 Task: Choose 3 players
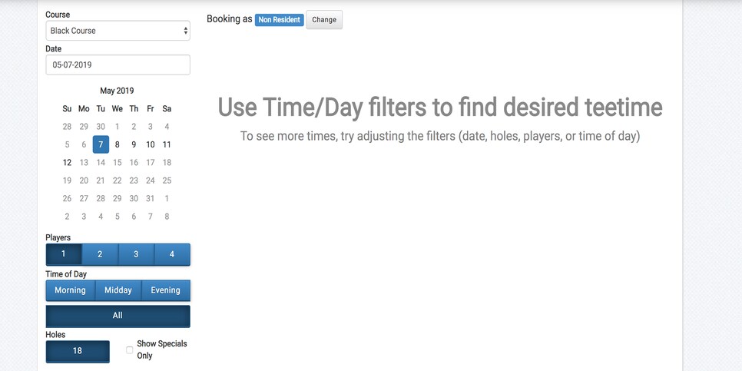[x=136, y=254]
